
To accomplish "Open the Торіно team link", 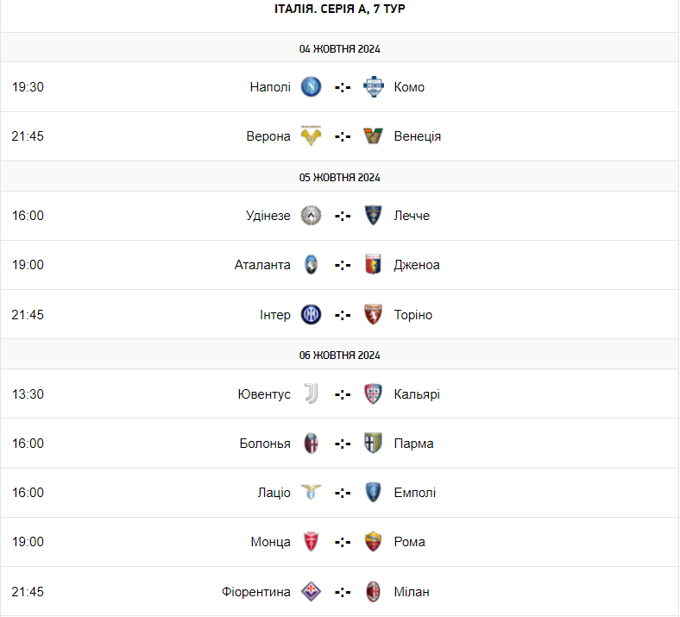I will click(412, 315).
